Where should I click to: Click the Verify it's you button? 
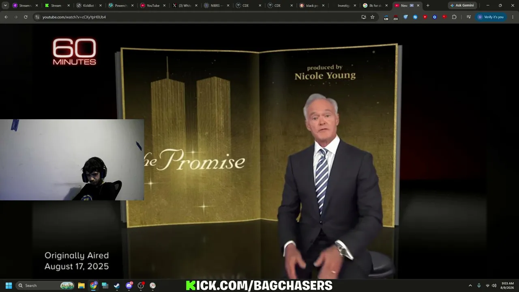click(x=491, y=17)
